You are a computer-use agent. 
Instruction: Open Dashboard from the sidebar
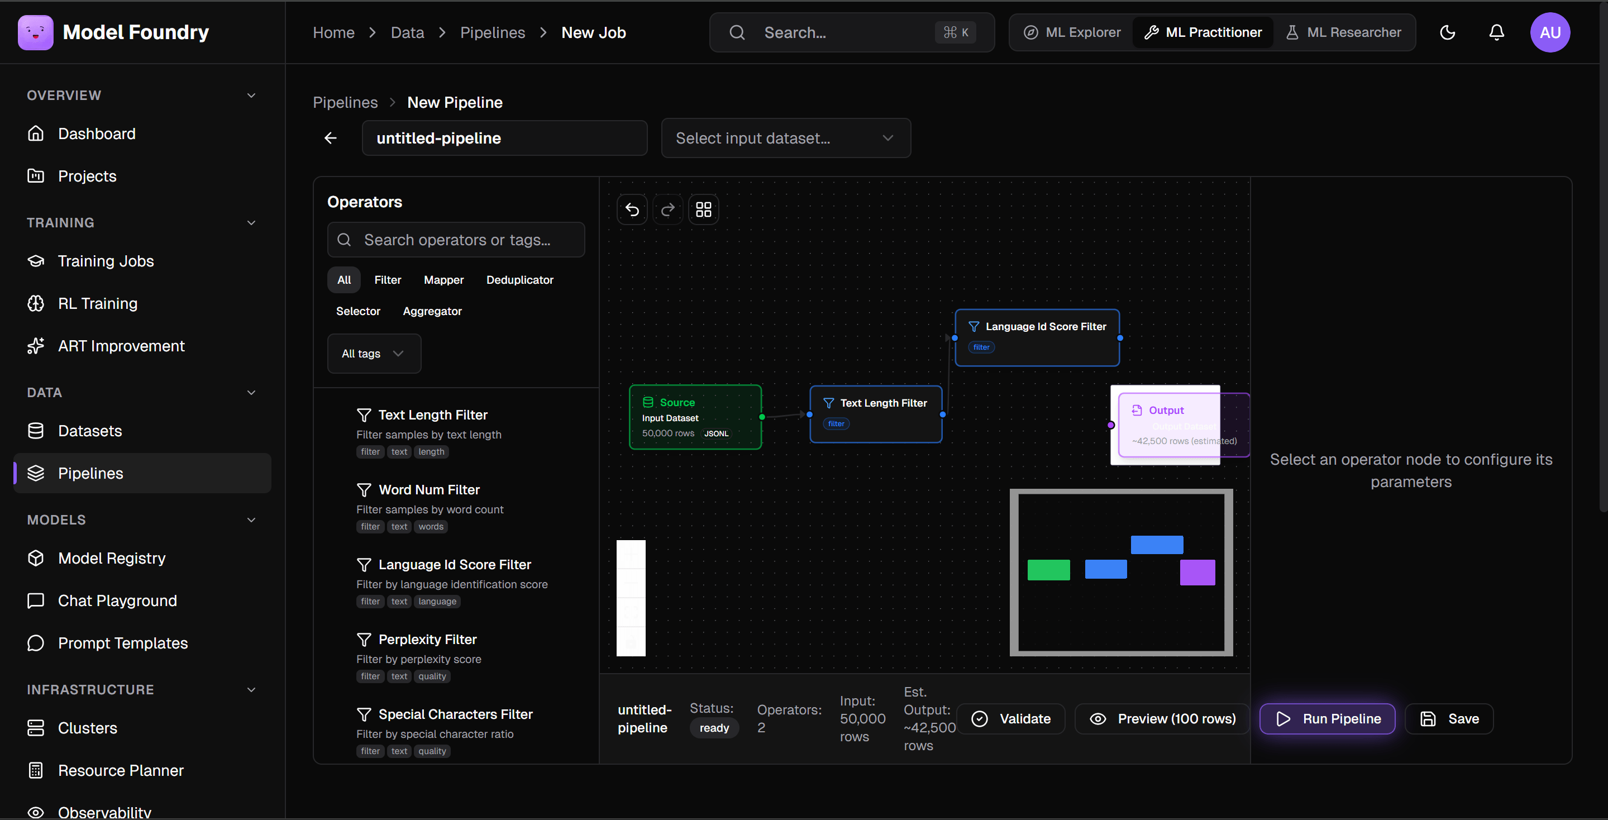click(x=142, y=134)
